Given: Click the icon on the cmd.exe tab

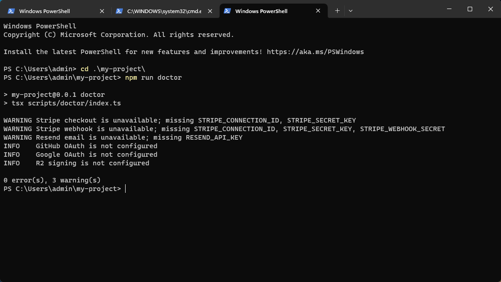Looking at the screenshot, I should tap(119, 11).
